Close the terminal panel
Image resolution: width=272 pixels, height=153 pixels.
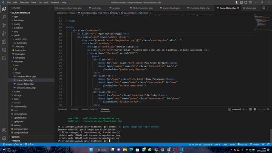coord(268,109)
